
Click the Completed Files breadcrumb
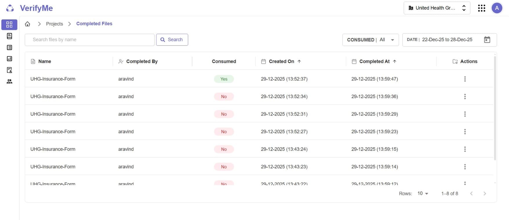[x=94, y=24]
